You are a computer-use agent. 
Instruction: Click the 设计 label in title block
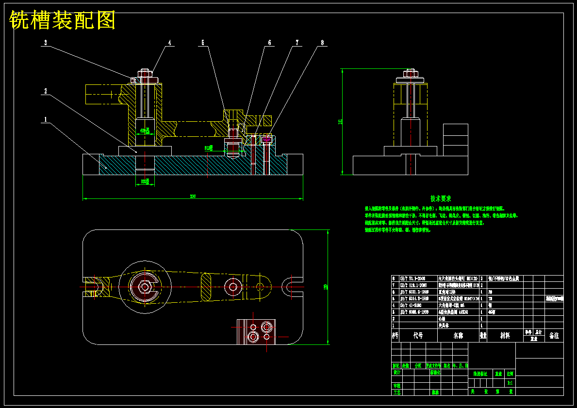(396, 372)
